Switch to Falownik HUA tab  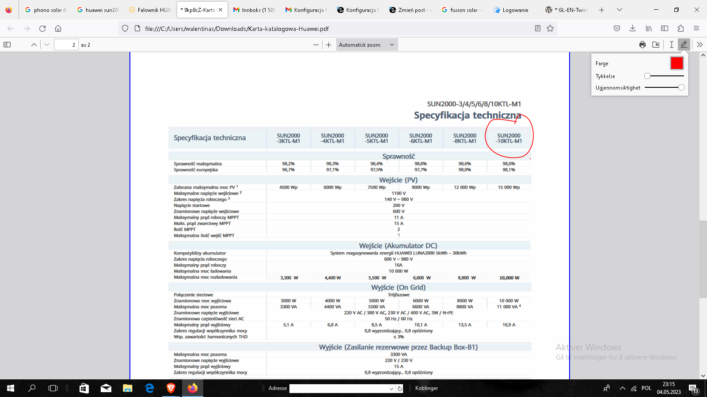(x=149, y=10)
